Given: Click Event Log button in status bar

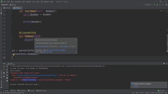Looking at the screenshot, I should tap(161, 91).
